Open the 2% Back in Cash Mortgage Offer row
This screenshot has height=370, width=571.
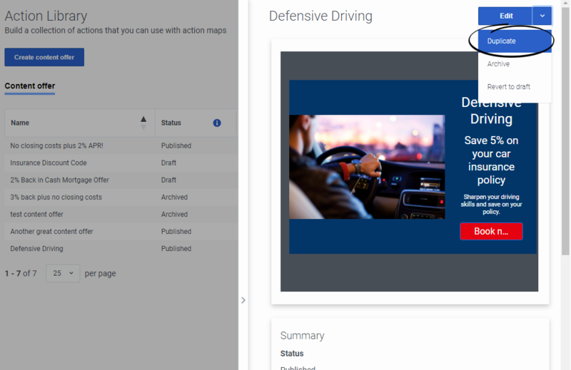coord(121,180)
